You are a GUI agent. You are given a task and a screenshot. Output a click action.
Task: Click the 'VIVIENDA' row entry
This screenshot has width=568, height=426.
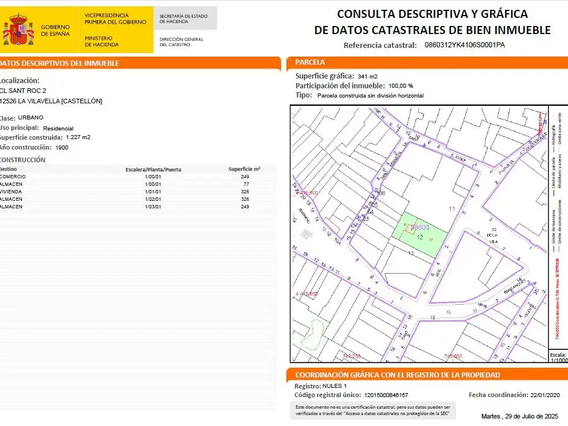click(11, 192)
